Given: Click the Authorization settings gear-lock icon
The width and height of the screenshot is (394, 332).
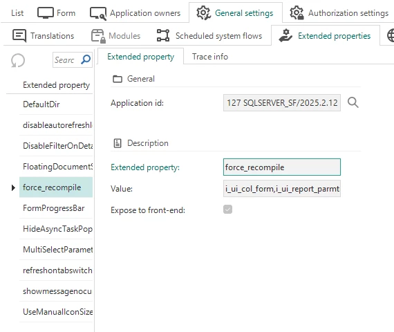Looking at the screenshot, I should (297, 13).
